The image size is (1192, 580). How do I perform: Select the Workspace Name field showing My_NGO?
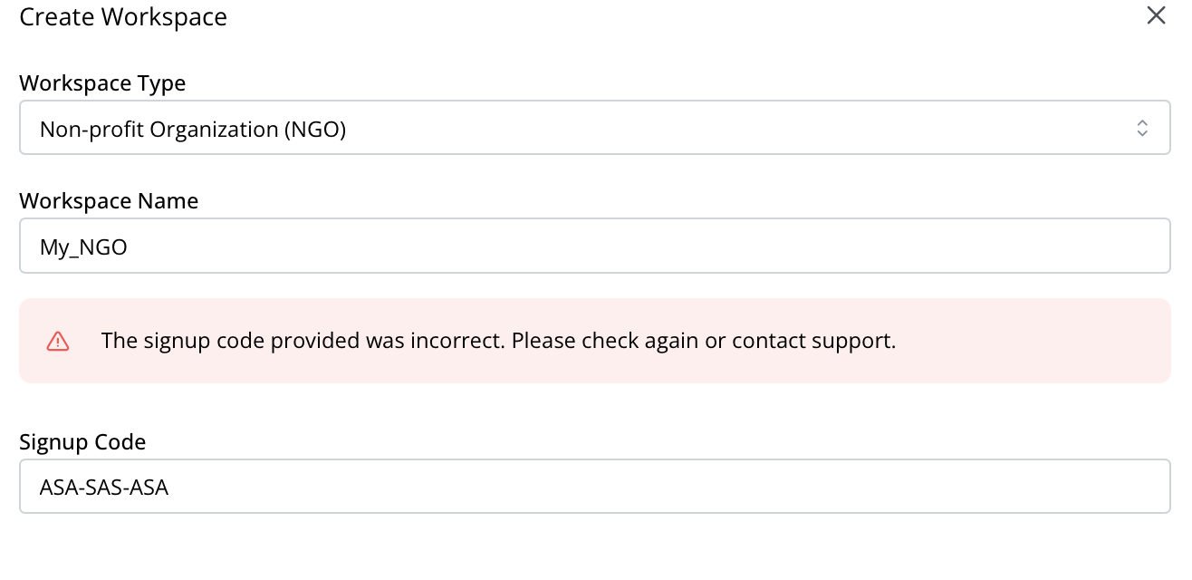595,246
